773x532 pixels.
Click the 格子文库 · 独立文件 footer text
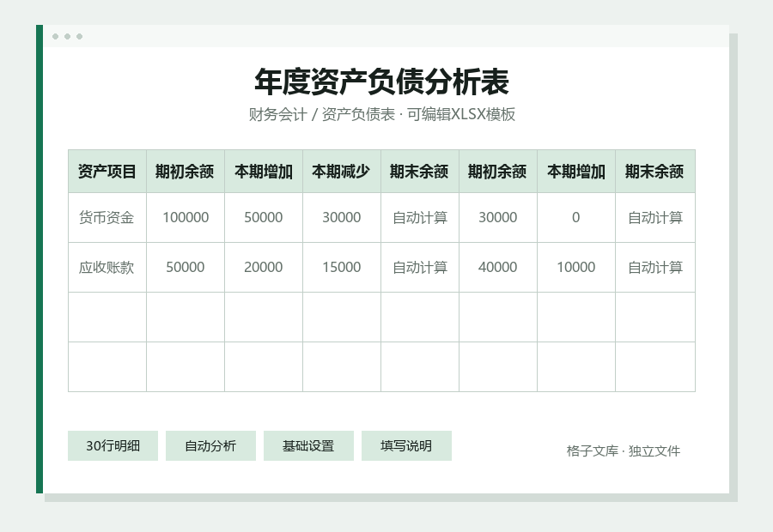(624, 450)
